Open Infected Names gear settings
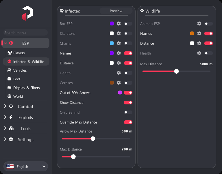Screen dimensions: 222x174 pyautogui.click(x=119, y=53)
